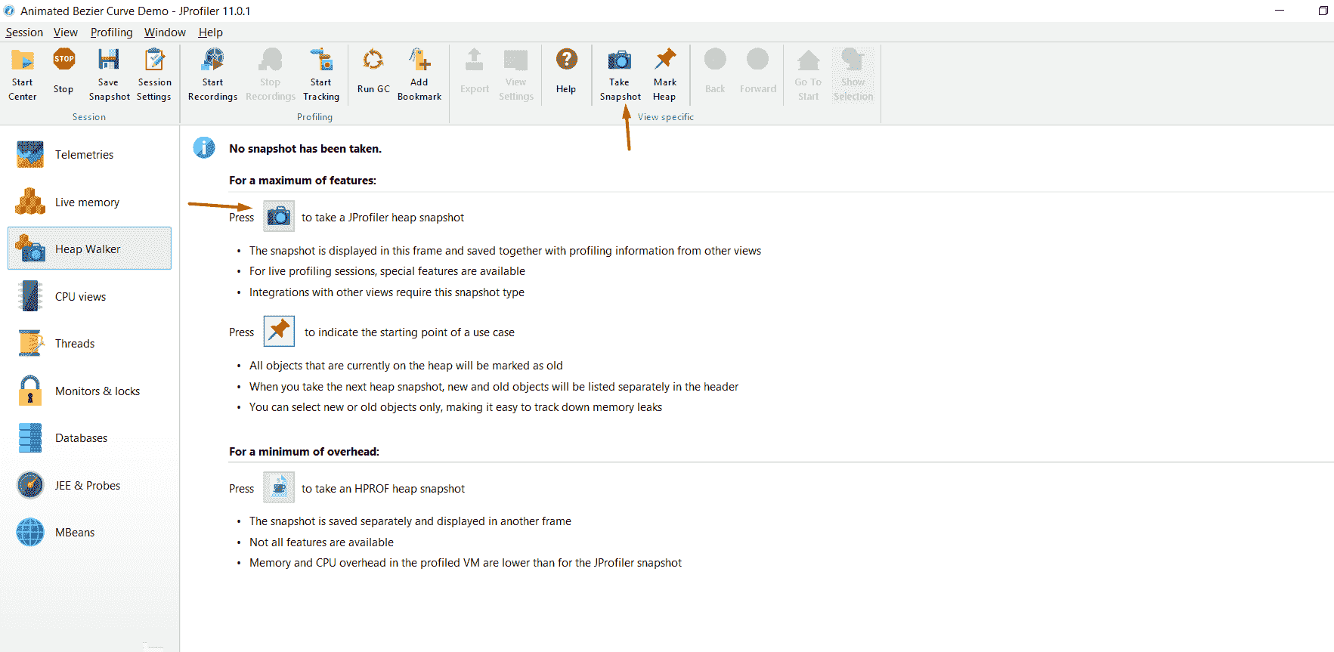Start Tracking from toolbar
Viewport: 1334px width, 652px height.
[321, 74]
